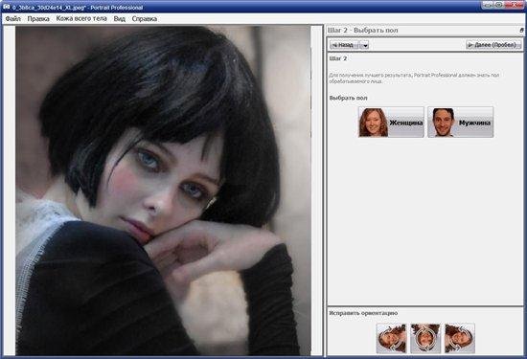Proceed with the Далее (Пробел) button
This screenshot has width=527, height=359.
tap(493, 45)
